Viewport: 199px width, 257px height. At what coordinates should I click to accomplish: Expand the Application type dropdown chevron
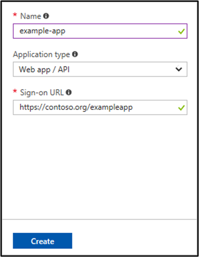click(x=179, y=69)
